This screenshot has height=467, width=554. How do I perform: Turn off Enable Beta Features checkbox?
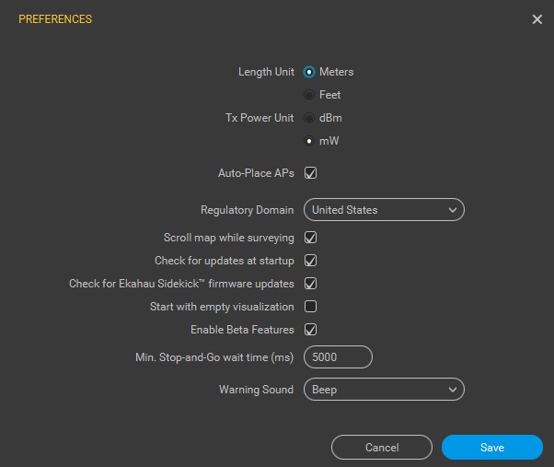point(311,330)
